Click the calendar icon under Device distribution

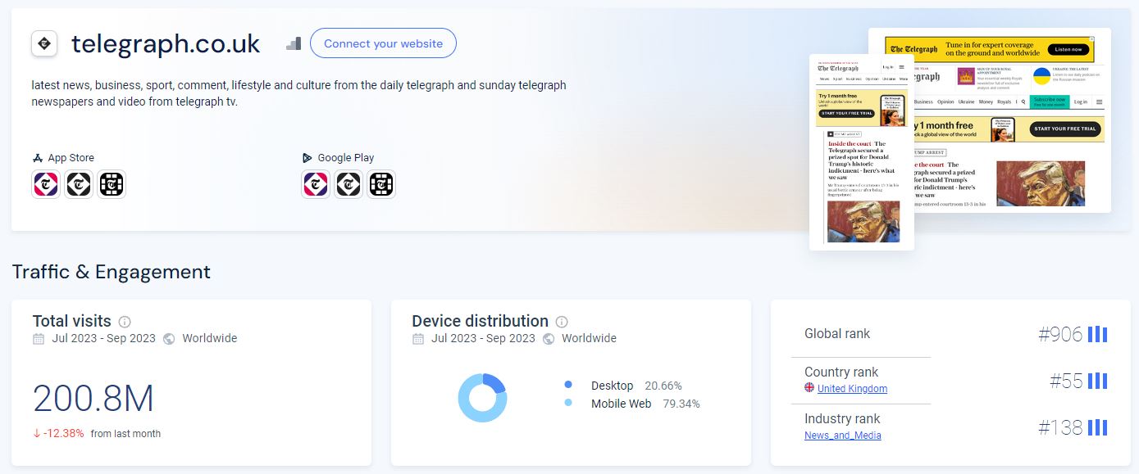click(418, 338)
